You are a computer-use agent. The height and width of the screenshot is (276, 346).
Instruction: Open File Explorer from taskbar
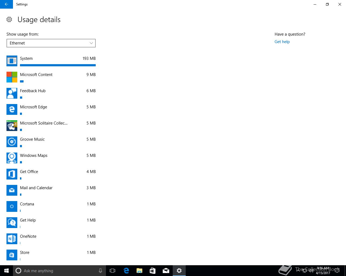[139, 271]
